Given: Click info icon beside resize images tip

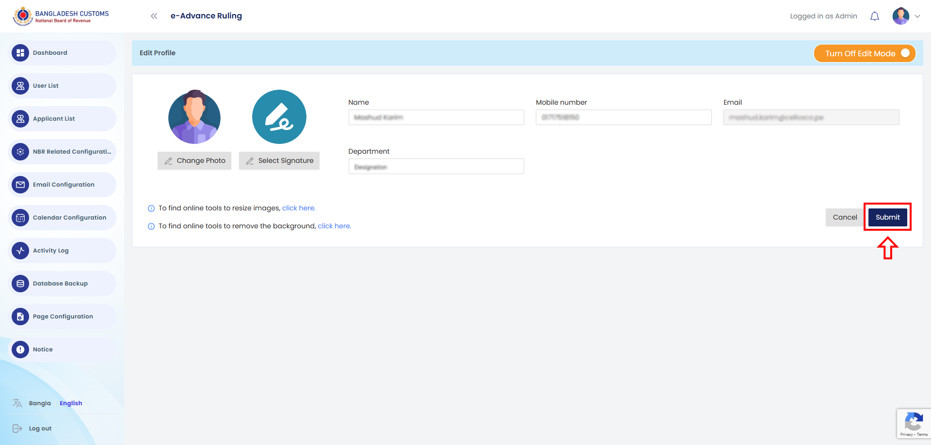Looking at the screenshot, I should point(151,208).
